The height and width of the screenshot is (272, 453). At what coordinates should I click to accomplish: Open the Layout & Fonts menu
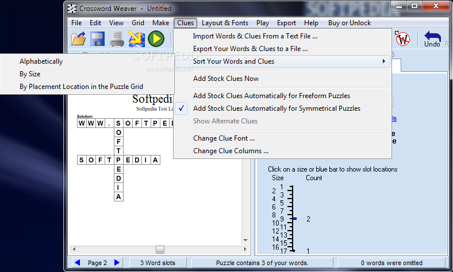click(x=225, y=23)
